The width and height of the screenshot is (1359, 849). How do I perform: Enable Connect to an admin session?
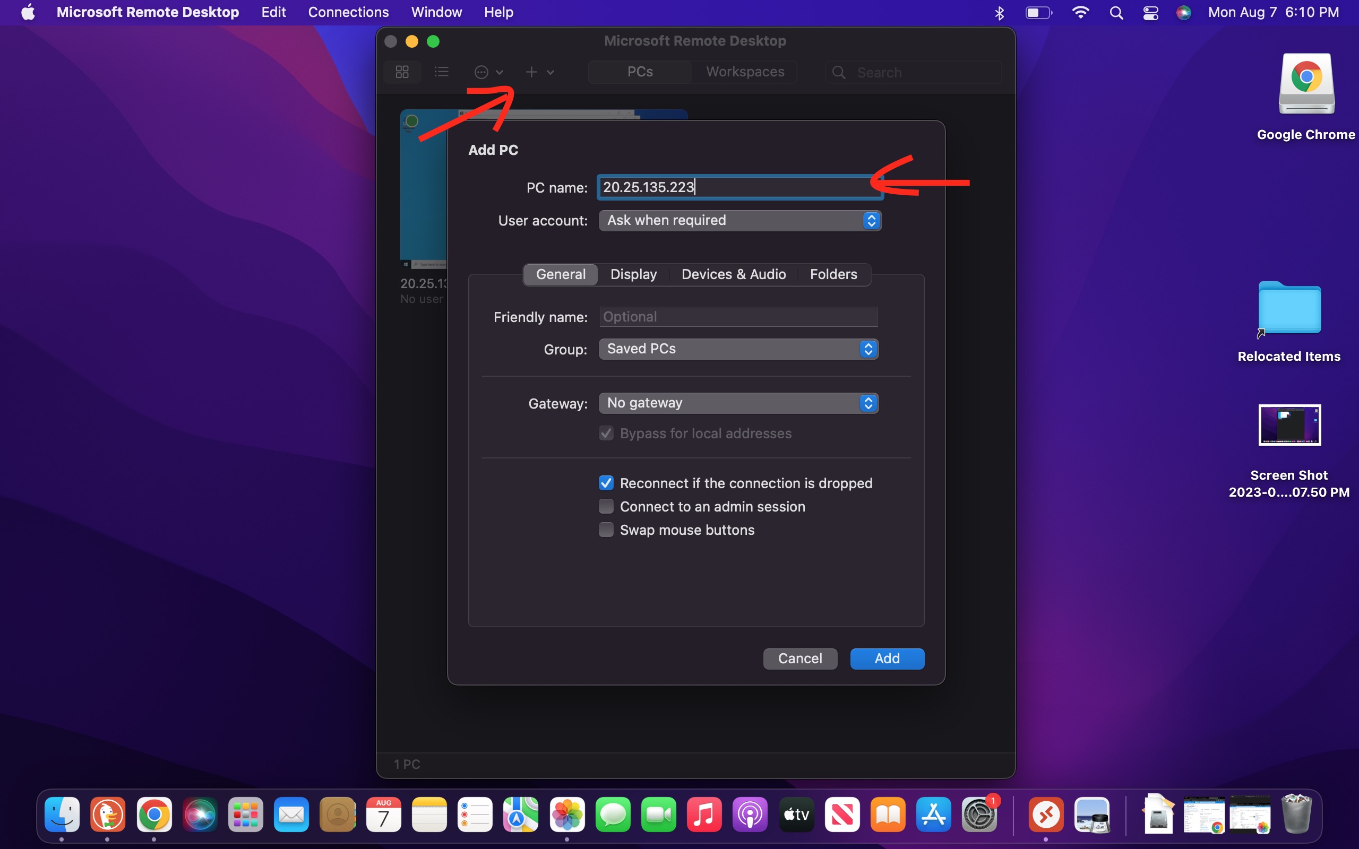(606, 506)
